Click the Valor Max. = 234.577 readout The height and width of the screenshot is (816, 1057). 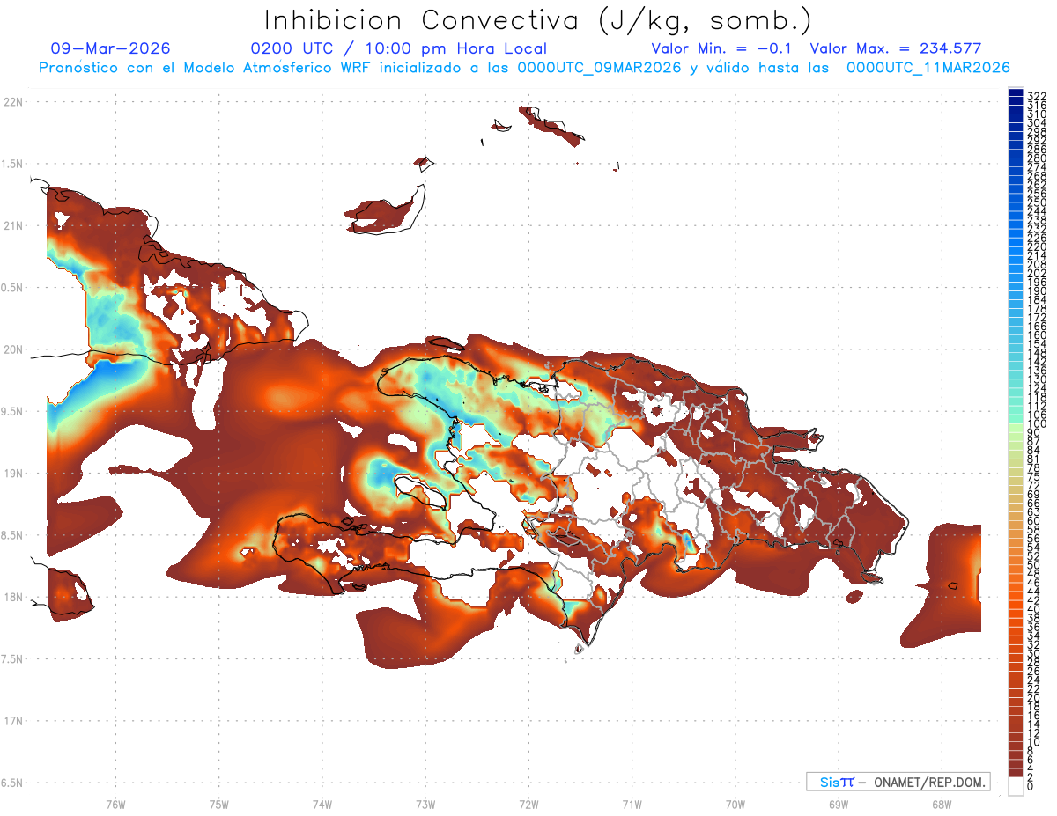[895, 48]
